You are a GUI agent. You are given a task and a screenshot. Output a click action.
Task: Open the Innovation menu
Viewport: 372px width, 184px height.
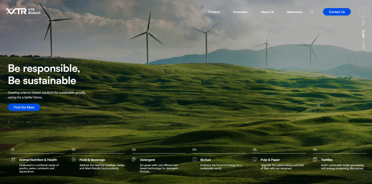240,12
